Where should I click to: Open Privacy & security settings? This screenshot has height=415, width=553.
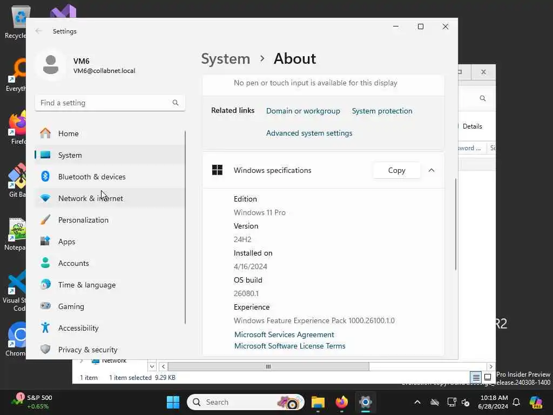[x=109, y=350]
